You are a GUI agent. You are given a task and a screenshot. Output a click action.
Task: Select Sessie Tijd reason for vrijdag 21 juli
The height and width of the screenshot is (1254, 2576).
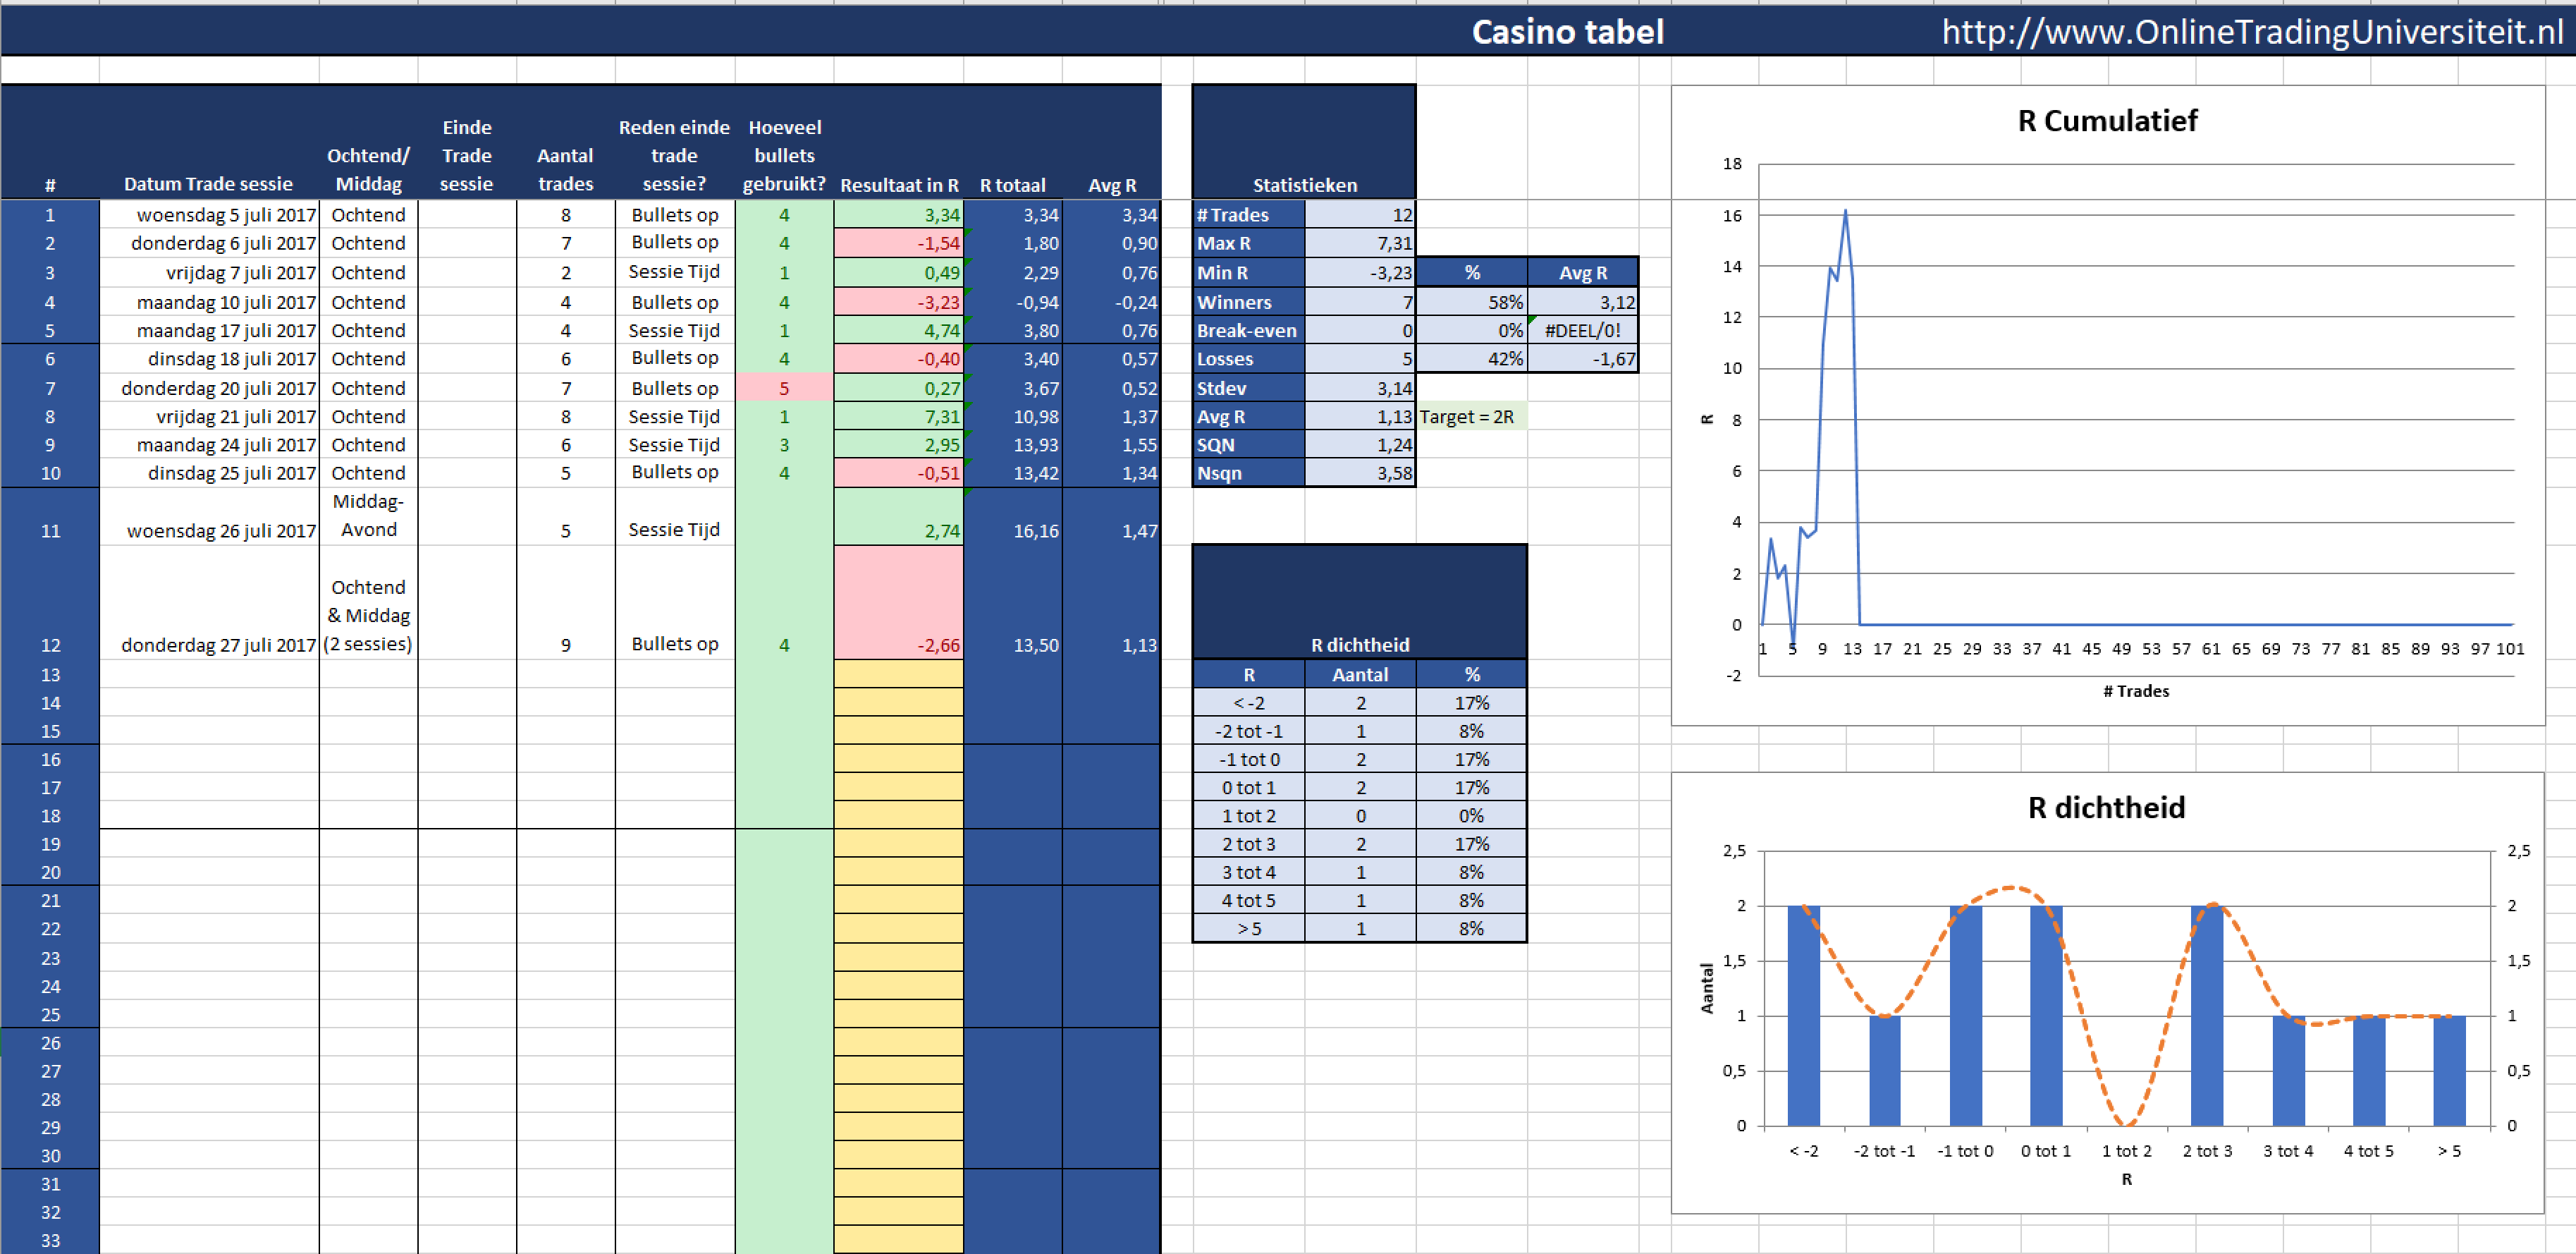pyautogui.click(x=674, y=416)
